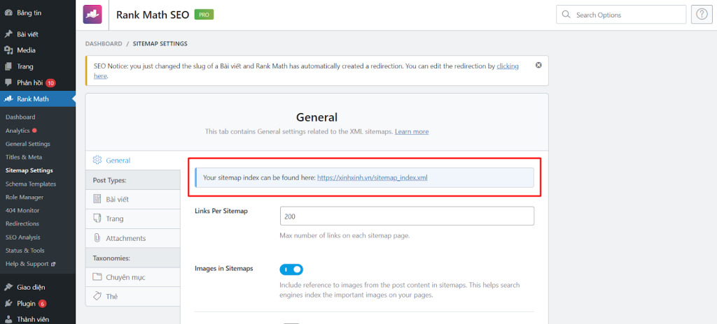This screenshot has width=717, height=324.
Task: Click the Bảng tin dashboard icon
Action: pyautogui.click(x=8, y=13)
